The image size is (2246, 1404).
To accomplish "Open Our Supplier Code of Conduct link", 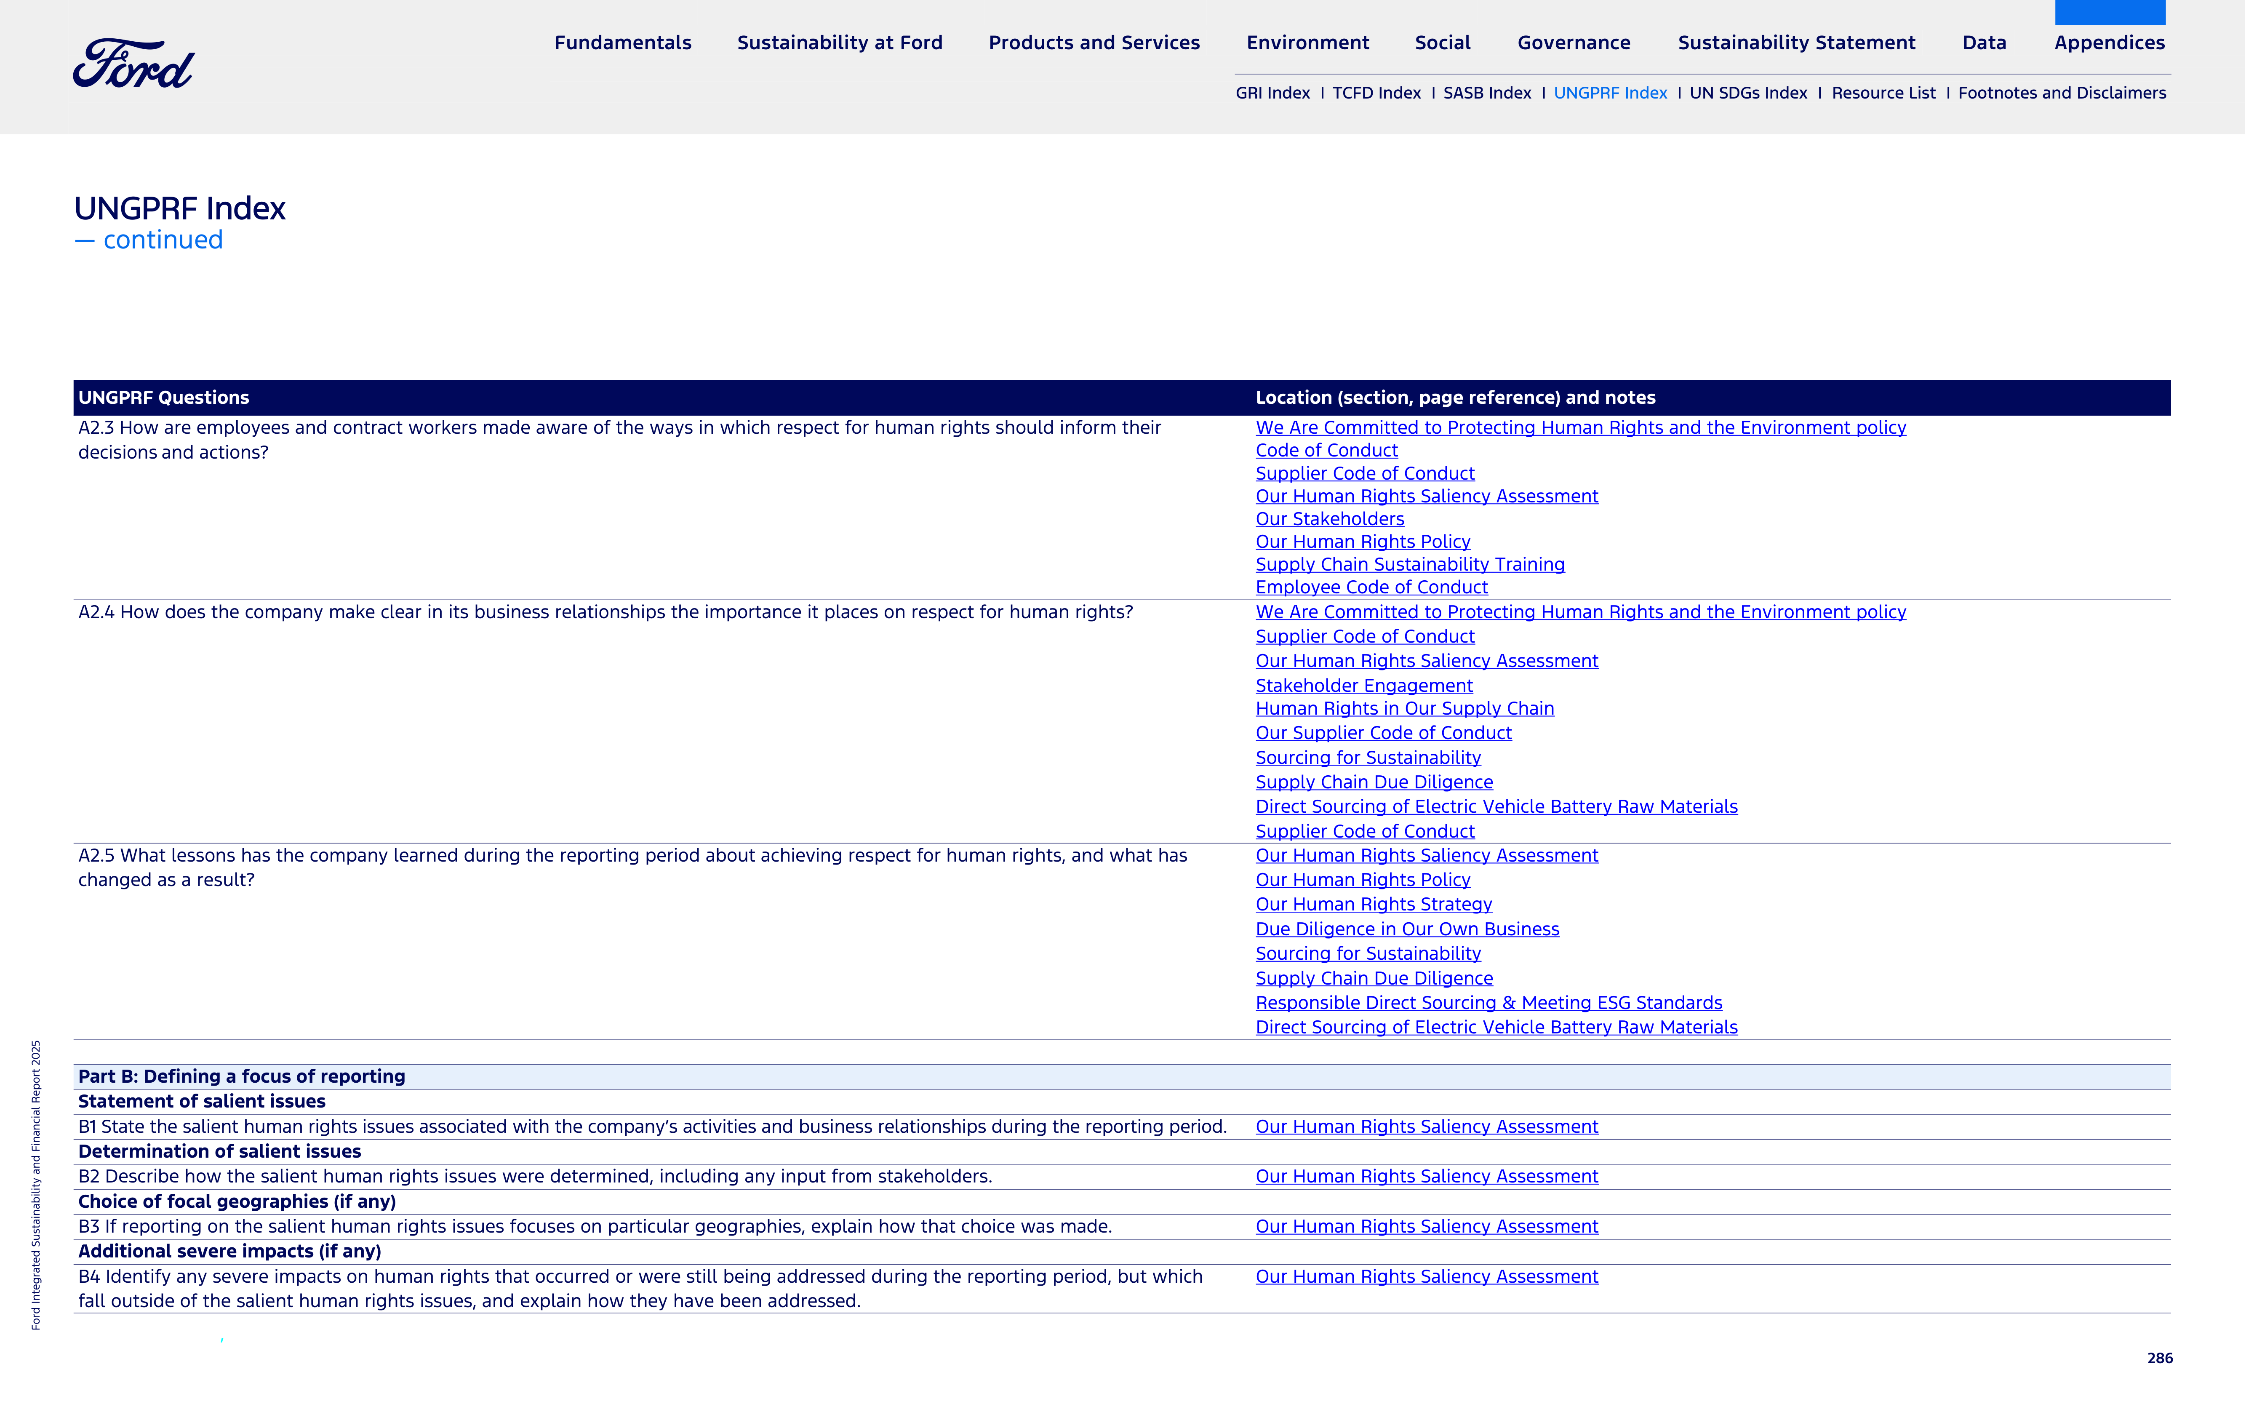I will [x=1384, y=733].
